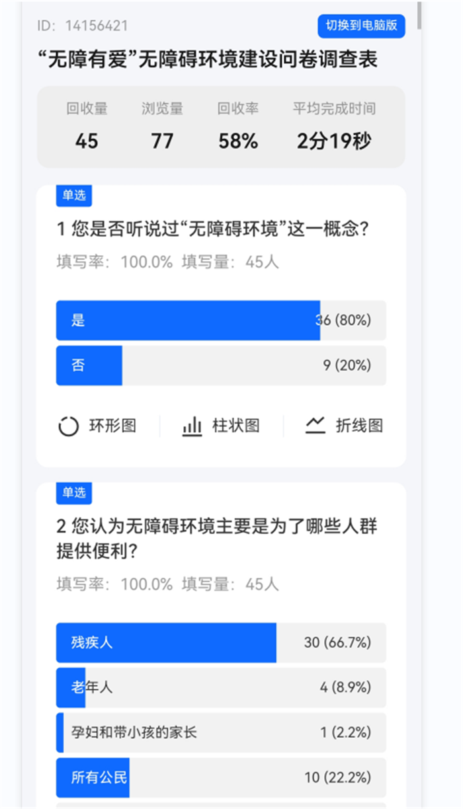463x809 pixels.
Task: Click the survey title 无障有爱 heading
Action: [x=208, y=59]
